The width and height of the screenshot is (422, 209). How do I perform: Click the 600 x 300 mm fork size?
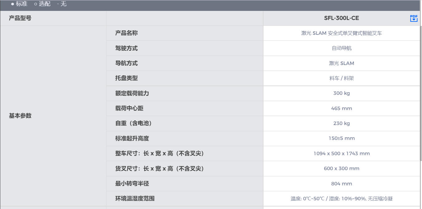click(x=341, y=169)
